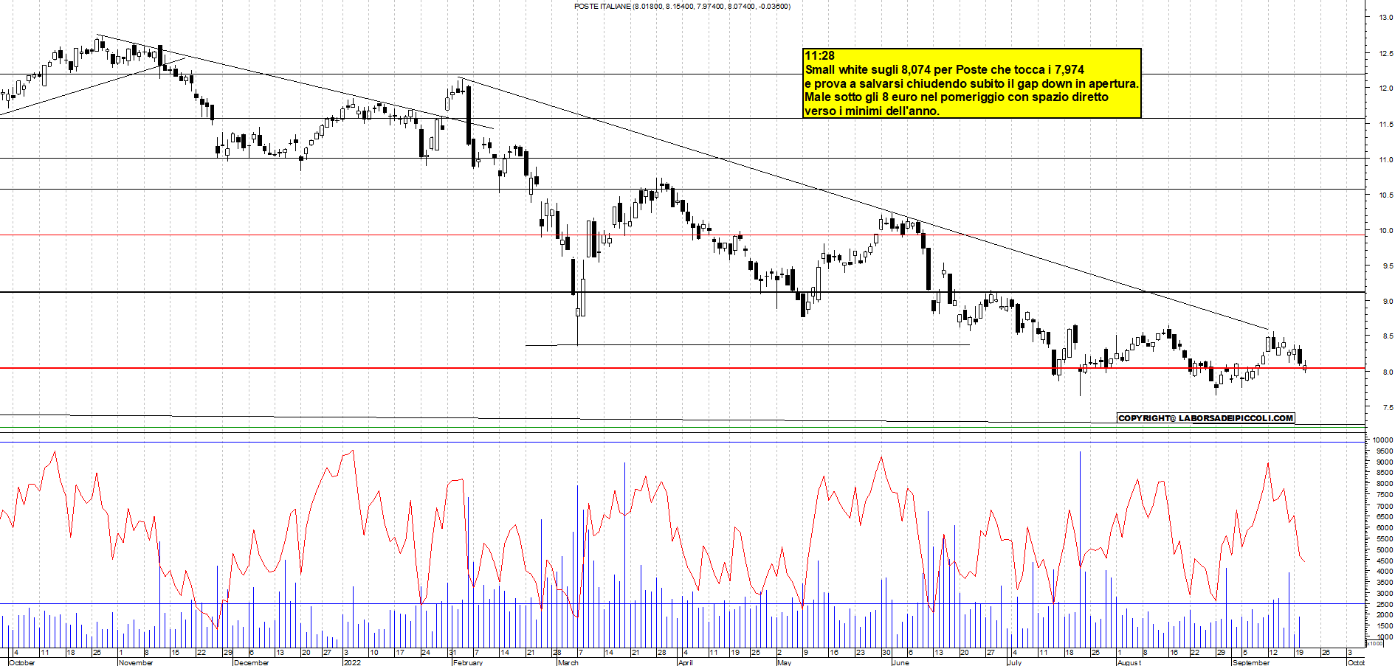The image size is (1395, 666).
Task: Click the 3000 volume axis label
Action: pyautogui.click(x=1385, y=594)
